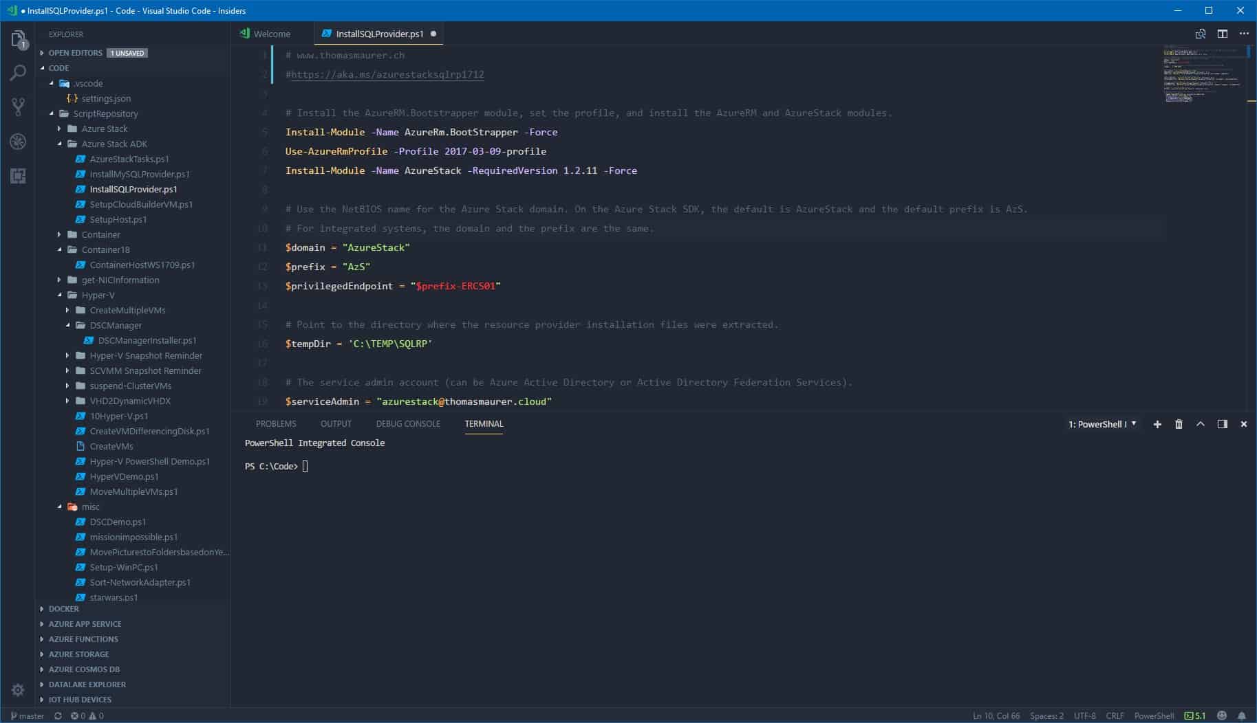Viewport: 1257px width, 723px height.
Task: Open the Source Control view icon
Action: (18, 107)
